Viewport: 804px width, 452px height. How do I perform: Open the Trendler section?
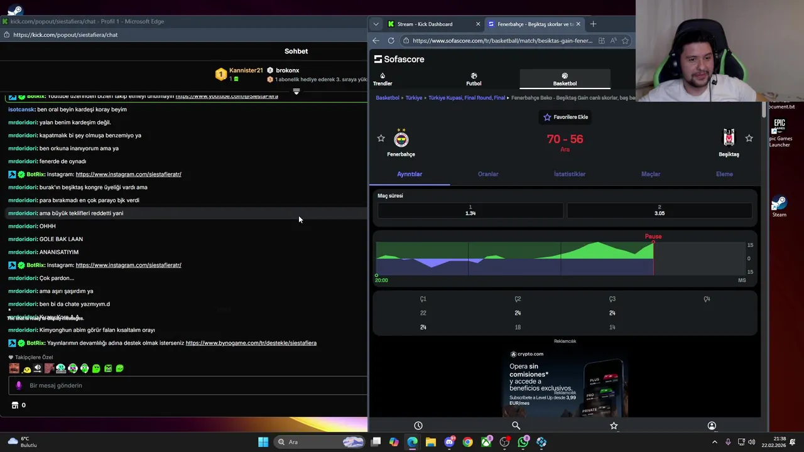pos(383,79)
